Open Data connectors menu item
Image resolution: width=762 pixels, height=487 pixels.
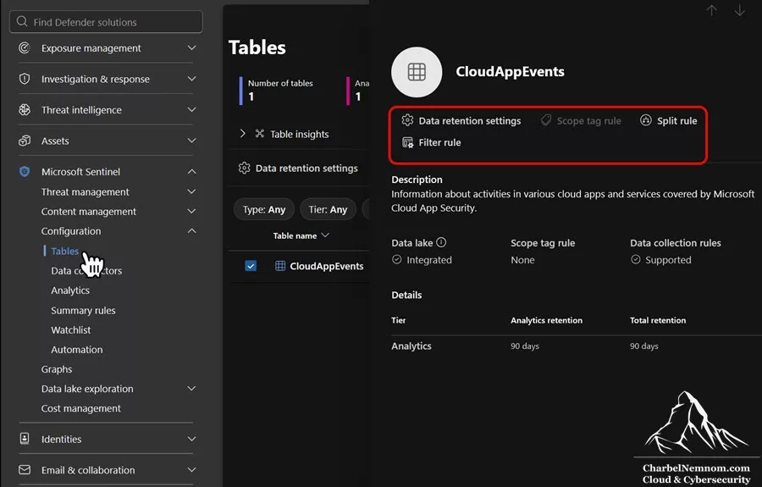[x=86, y=271]
